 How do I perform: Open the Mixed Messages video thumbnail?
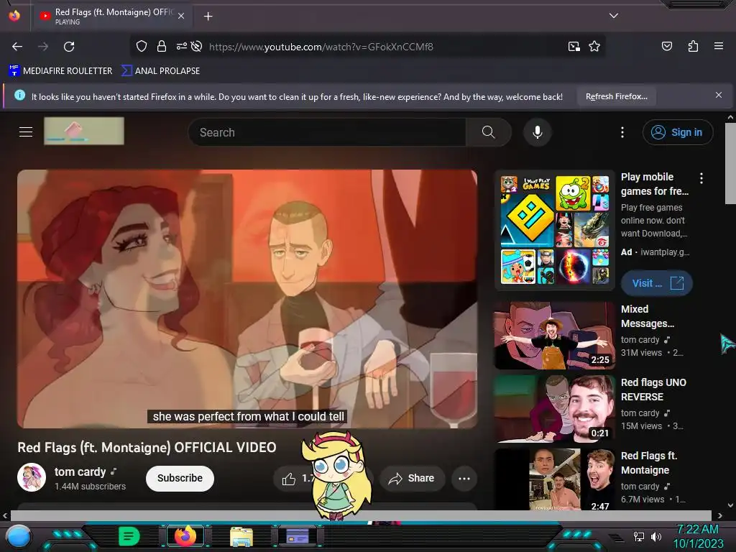click(554, 336)
